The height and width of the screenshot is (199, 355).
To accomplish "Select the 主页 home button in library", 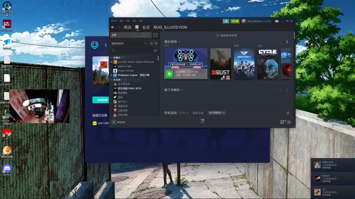I will [131, 35].
